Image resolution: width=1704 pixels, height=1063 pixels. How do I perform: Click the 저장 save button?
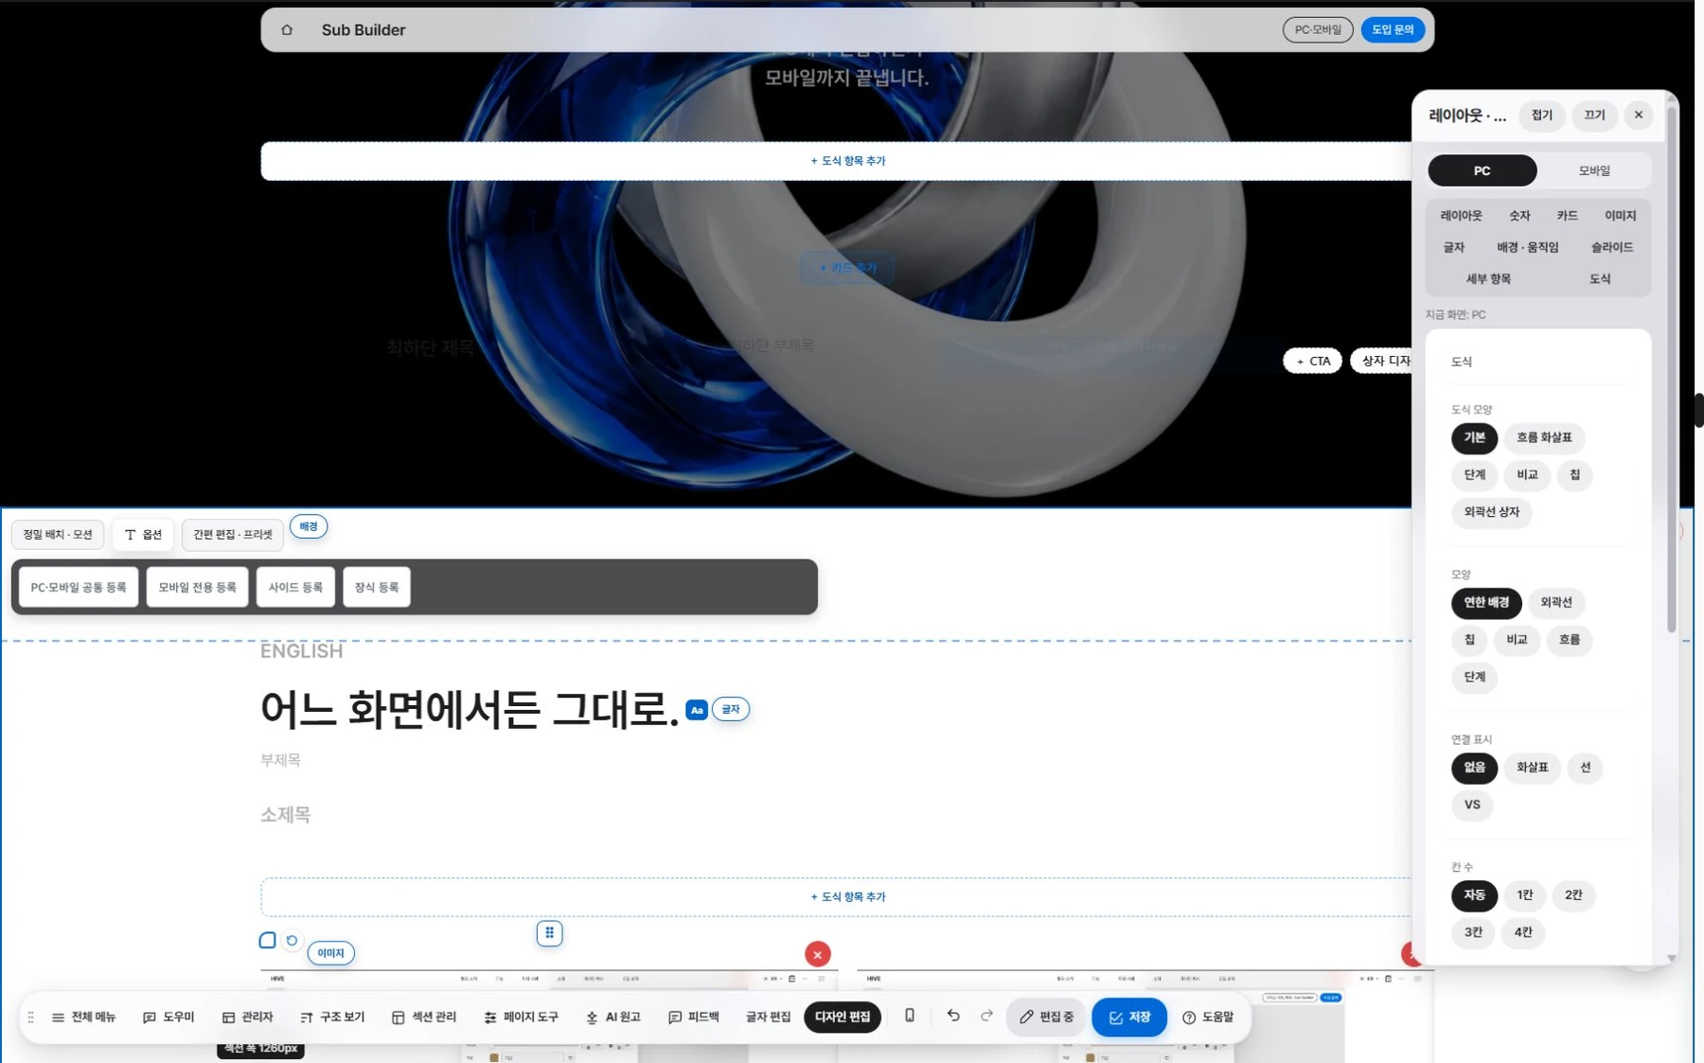pos(1128,1017)
